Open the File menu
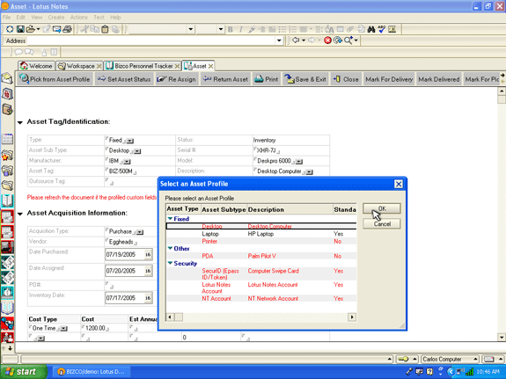This screenshot has height=379, width=506. (x=6, y=18)
